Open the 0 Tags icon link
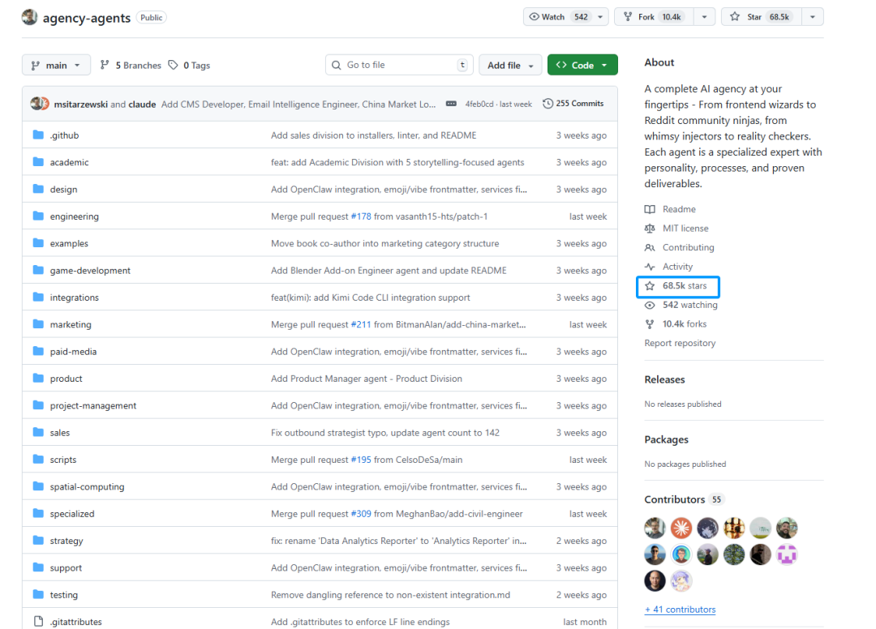 pyautogui.click(x=173, y=66)
